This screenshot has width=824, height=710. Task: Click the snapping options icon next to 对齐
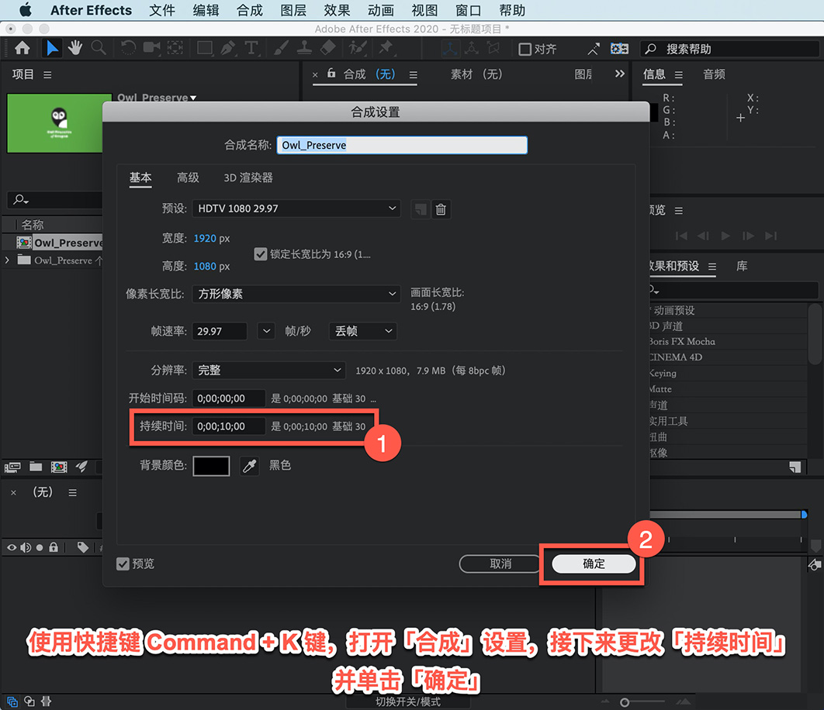point(594,49)
